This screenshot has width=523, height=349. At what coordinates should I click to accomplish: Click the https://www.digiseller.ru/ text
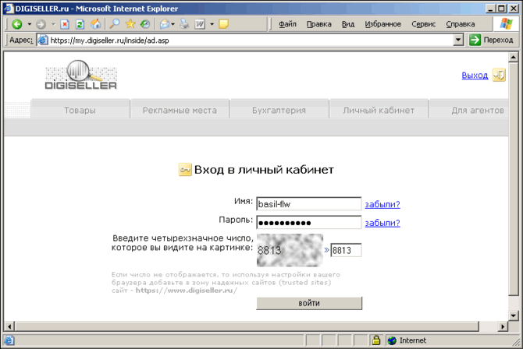point(186,291)
